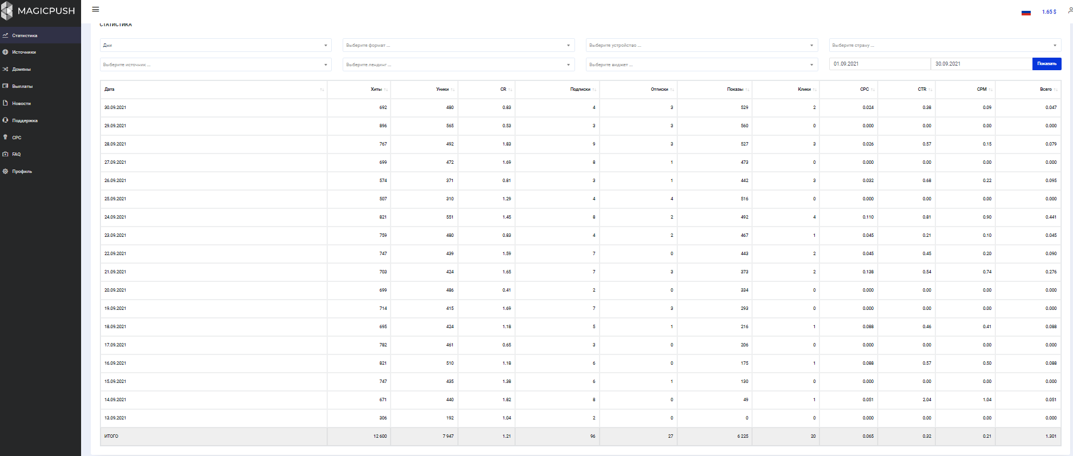The image size is (1073, 456).
Task: Go to Новости in the sidebar
Action: pyautogui.click(x=21, y=103)
